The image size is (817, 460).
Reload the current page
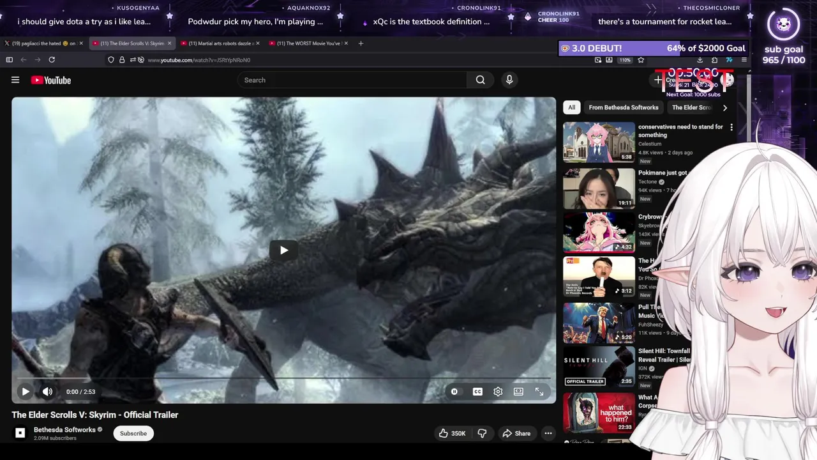pos(52,59)
